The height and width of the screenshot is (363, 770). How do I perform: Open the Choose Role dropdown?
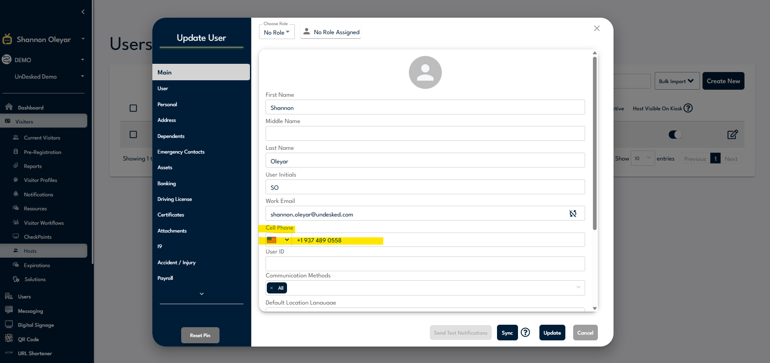tap(277, 33)
